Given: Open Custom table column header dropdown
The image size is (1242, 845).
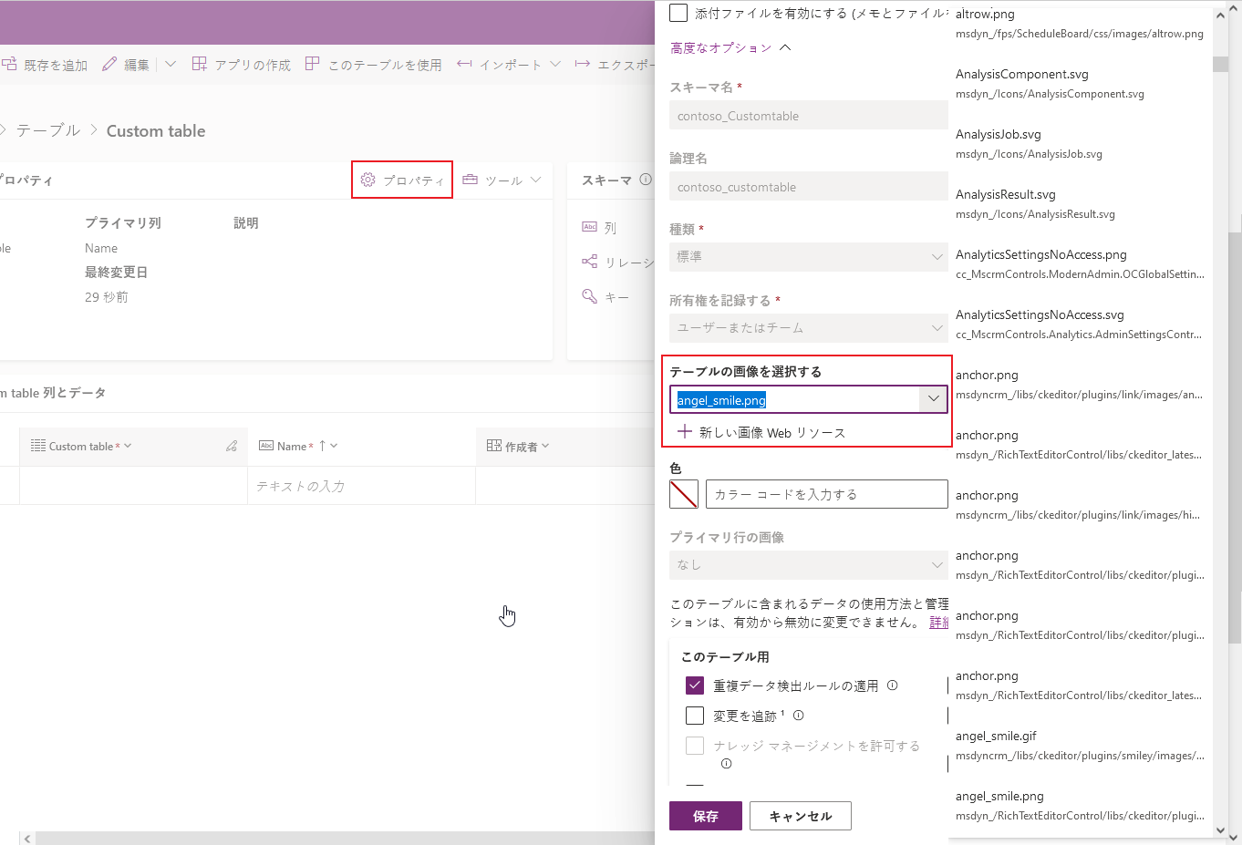Looking at the screenshot, I should [128, 446].
